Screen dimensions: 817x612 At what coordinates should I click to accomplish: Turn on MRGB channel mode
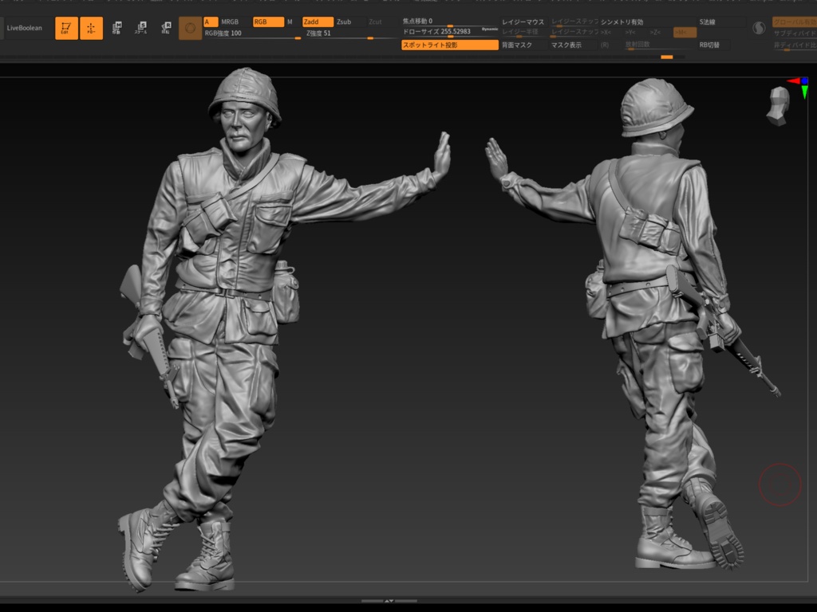pyautogui.click(x=230, y=22)
